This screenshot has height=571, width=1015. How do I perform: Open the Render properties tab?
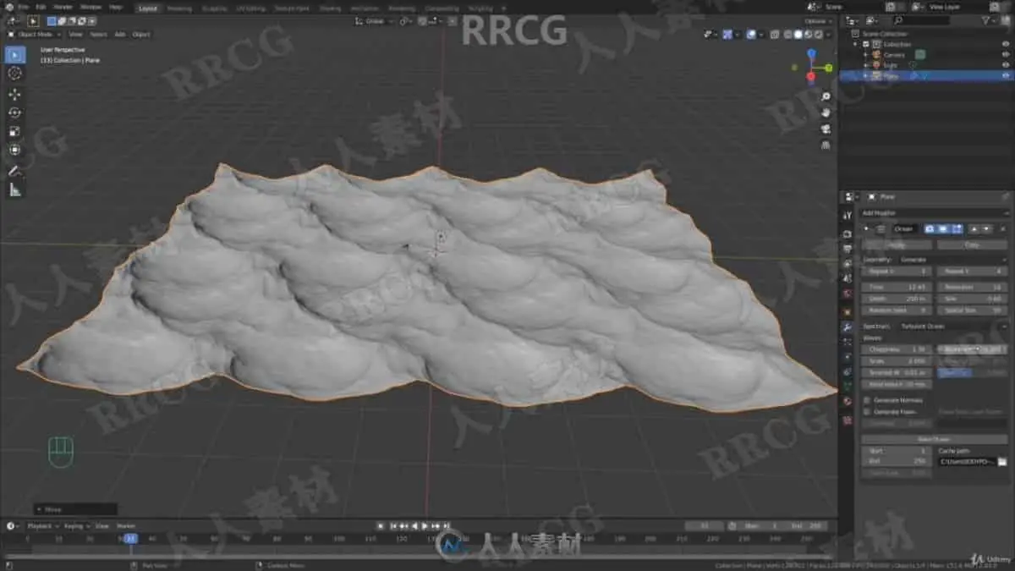click(x=847, y=233)
